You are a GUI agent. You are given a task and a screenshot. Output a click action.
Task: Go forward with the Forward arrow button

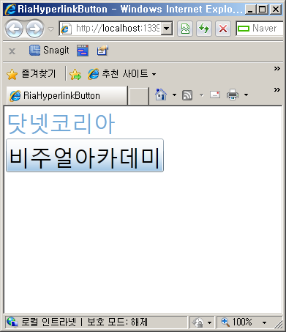click(35, 29)
